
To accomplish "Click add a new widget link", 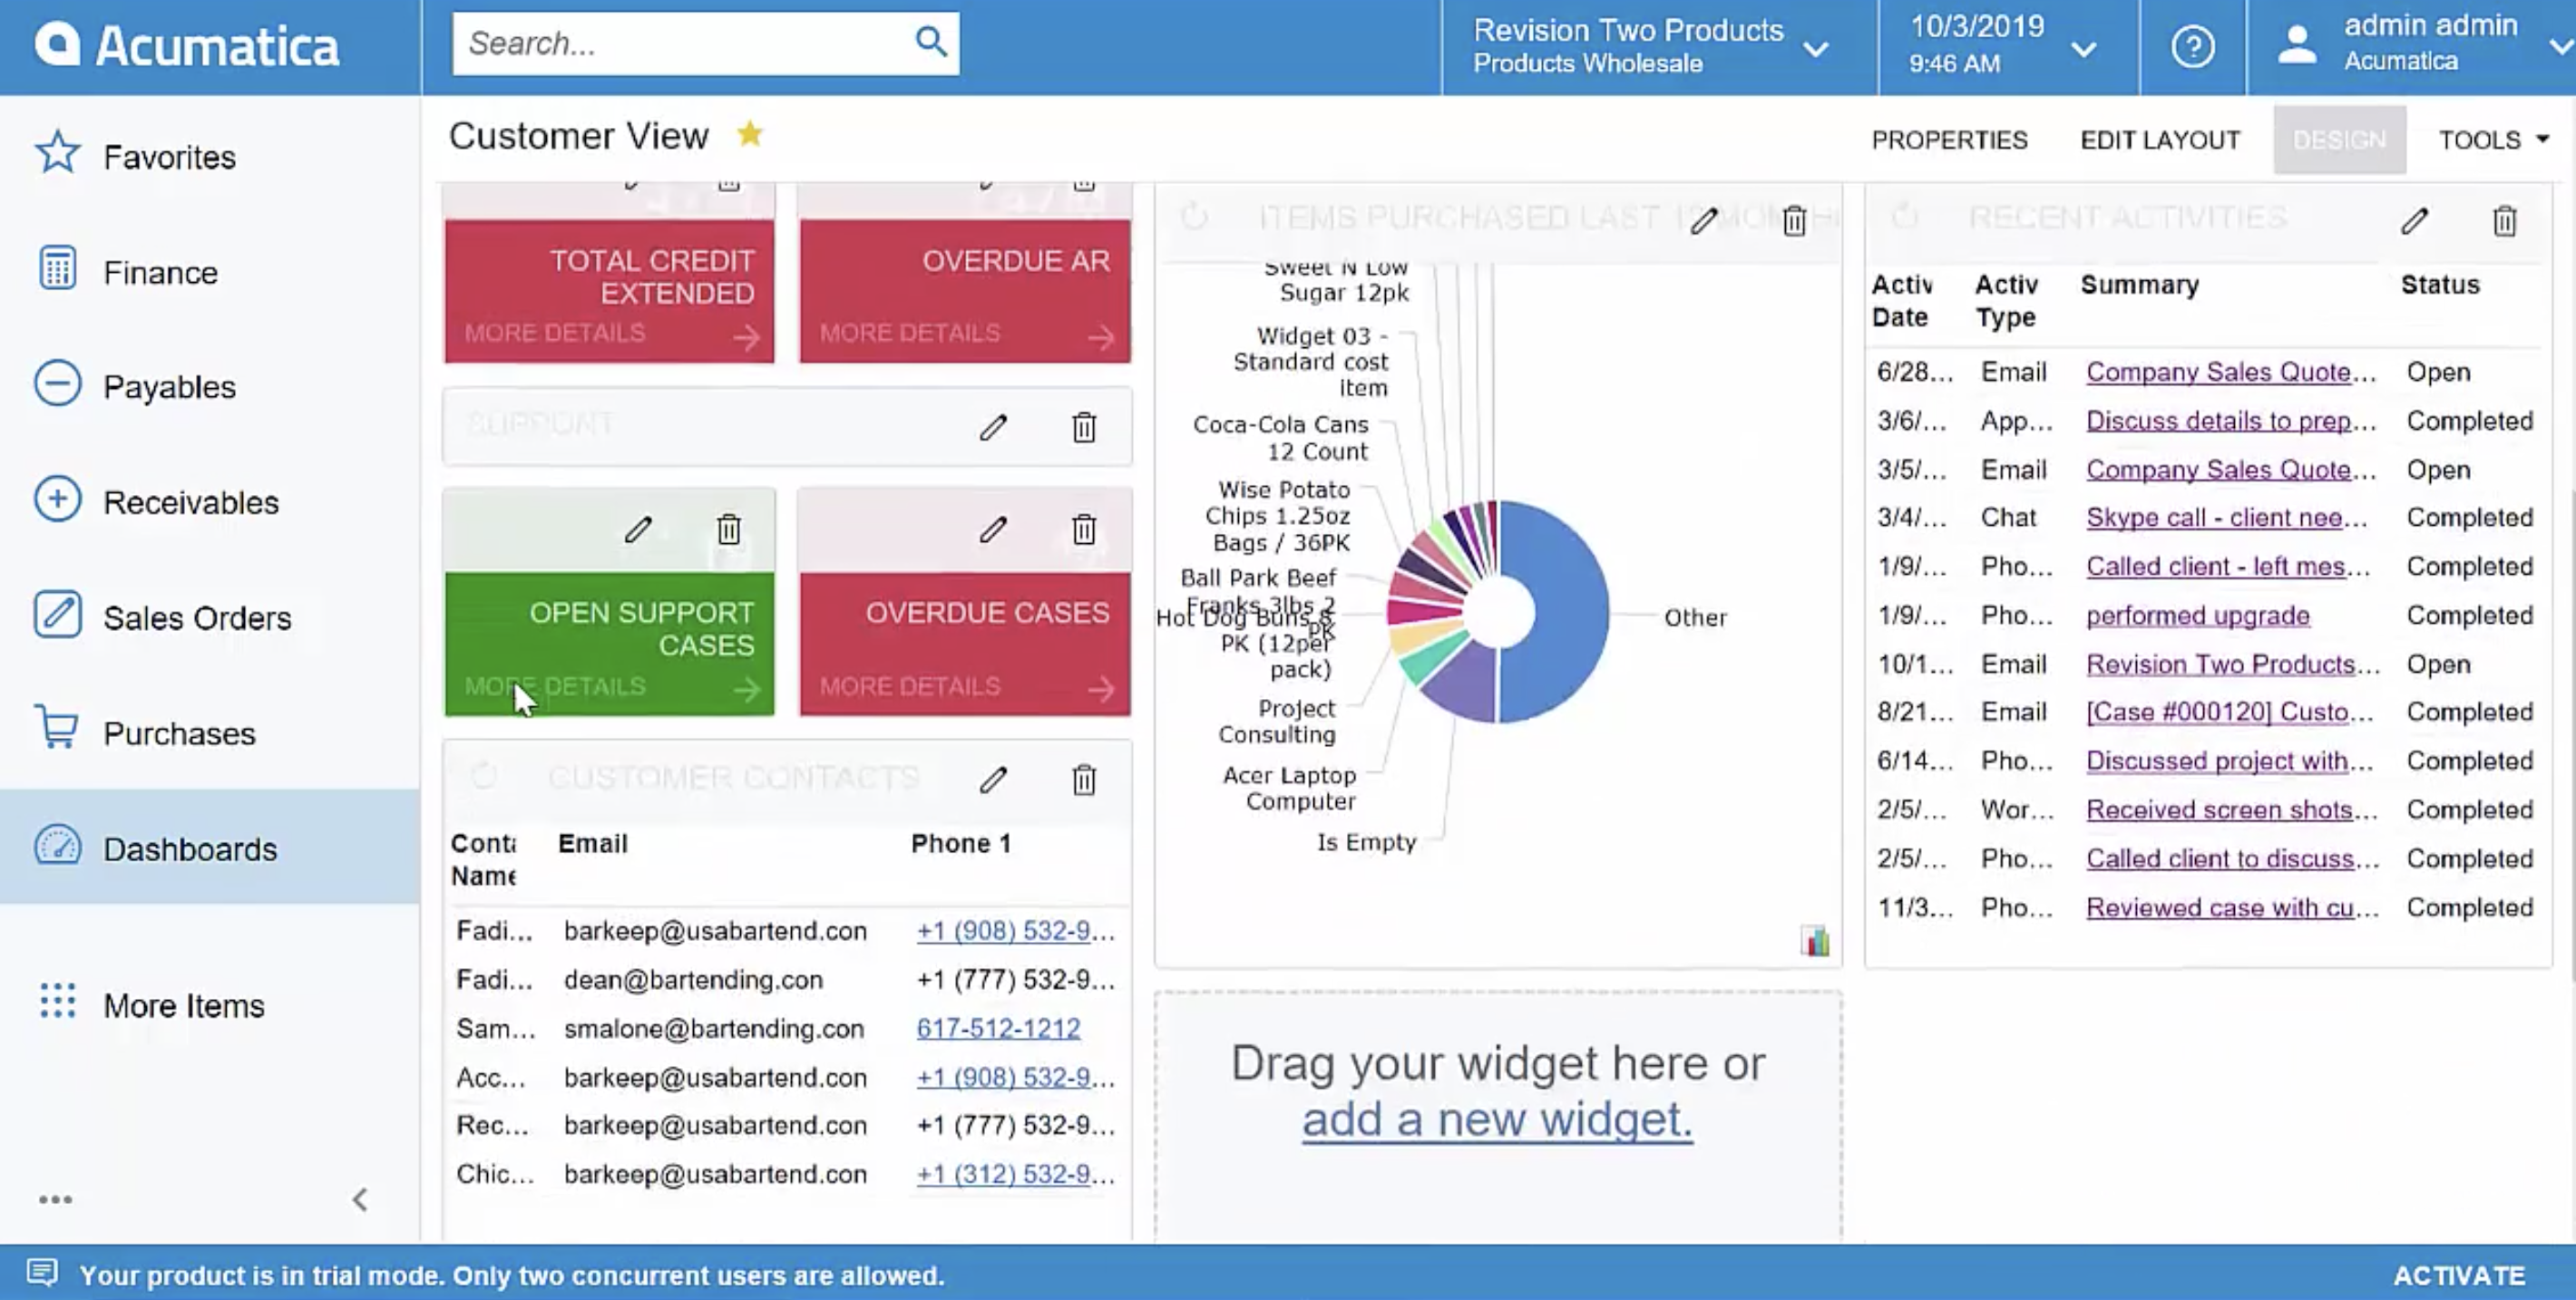I will [1497, 1118].
